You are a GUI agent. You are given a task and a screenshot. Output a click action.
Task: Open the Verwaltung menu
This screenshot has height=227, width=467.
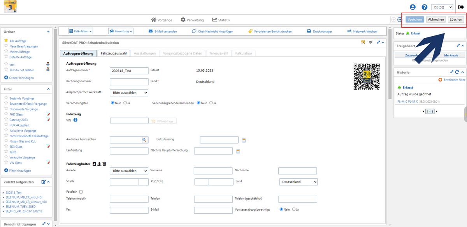192,20
